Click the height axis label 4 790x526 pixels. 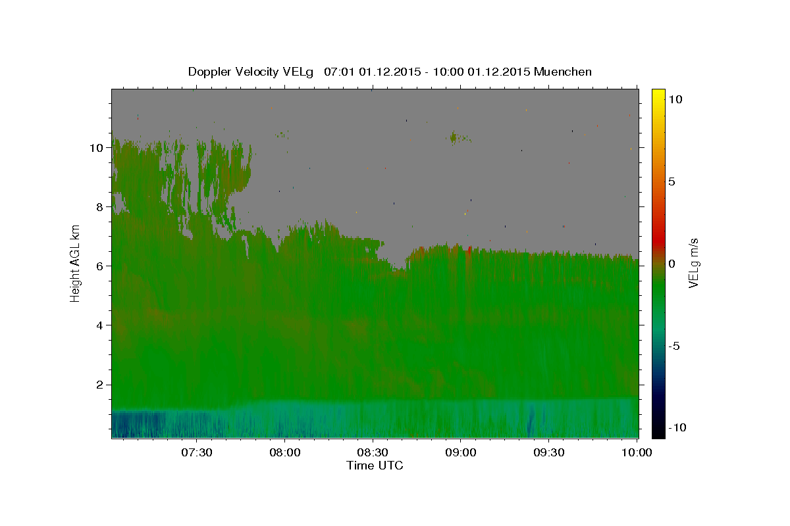pos(99,325)
